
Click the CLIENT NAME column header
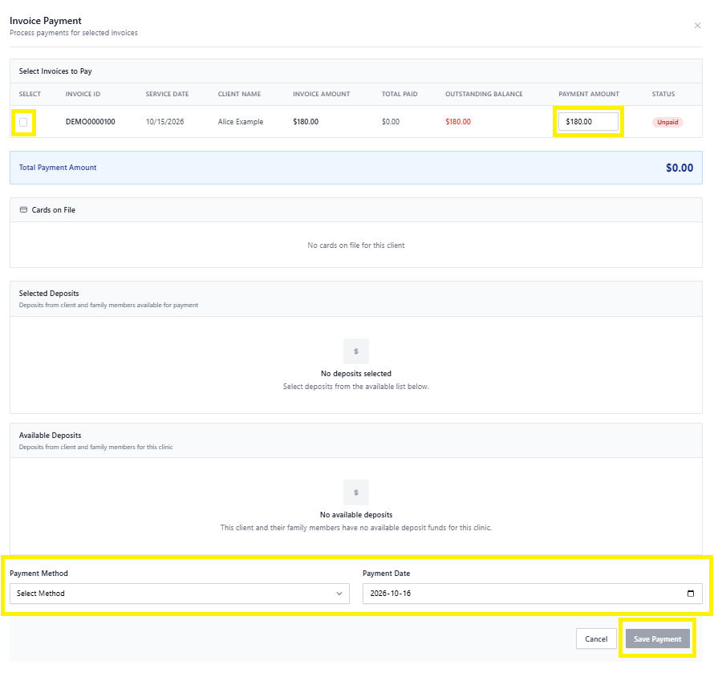[239, 94]
